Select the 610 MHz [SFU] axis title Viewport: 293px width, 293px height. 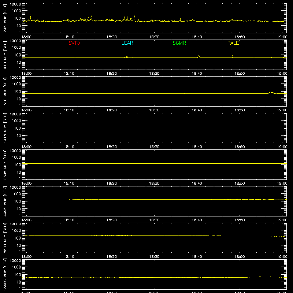point(5,91)
